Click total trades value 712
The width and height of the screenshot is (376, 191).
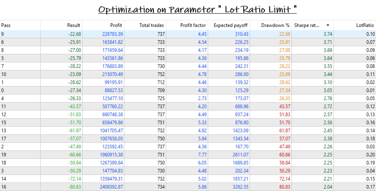pyautogui.click(x=161, y=82)
